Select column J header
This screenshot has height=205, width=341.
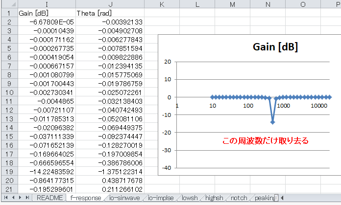pos(110,4)
